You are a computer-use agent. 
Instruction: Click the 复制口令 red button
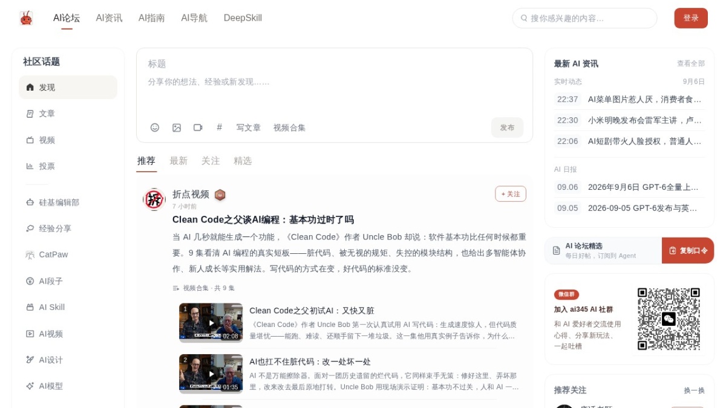coord(688,250)
